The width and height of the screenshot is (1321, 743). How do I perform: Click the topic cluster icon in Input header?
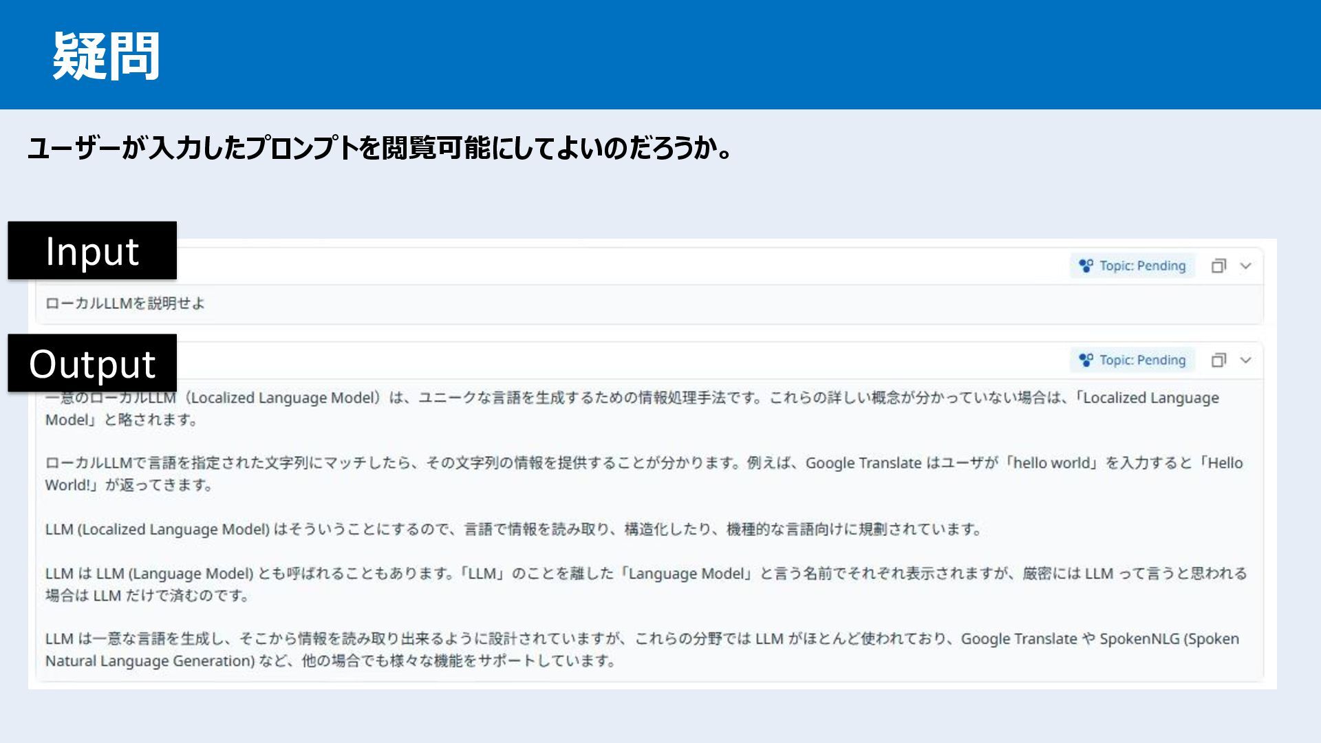(1086, 266)
